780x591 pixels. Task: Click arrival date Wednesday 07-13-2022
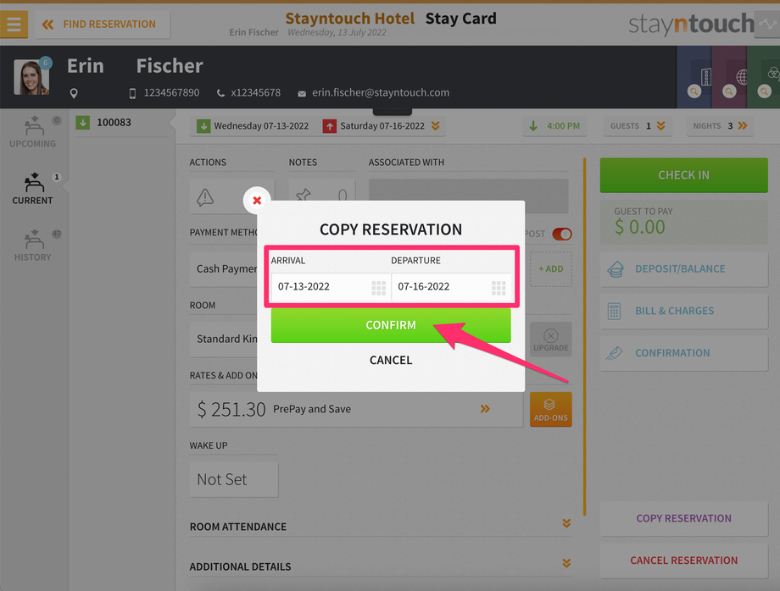[x=253, y=126]
